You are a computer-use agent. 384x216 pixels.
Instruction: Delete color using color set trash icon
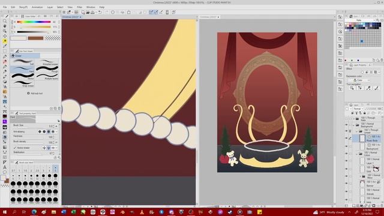(x=382, y=60)
